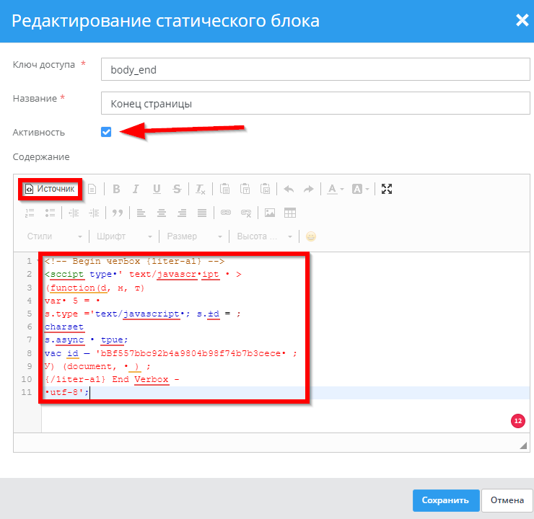
Task: Maximize the editor with fullscreen icon
Action: (387, 189)
